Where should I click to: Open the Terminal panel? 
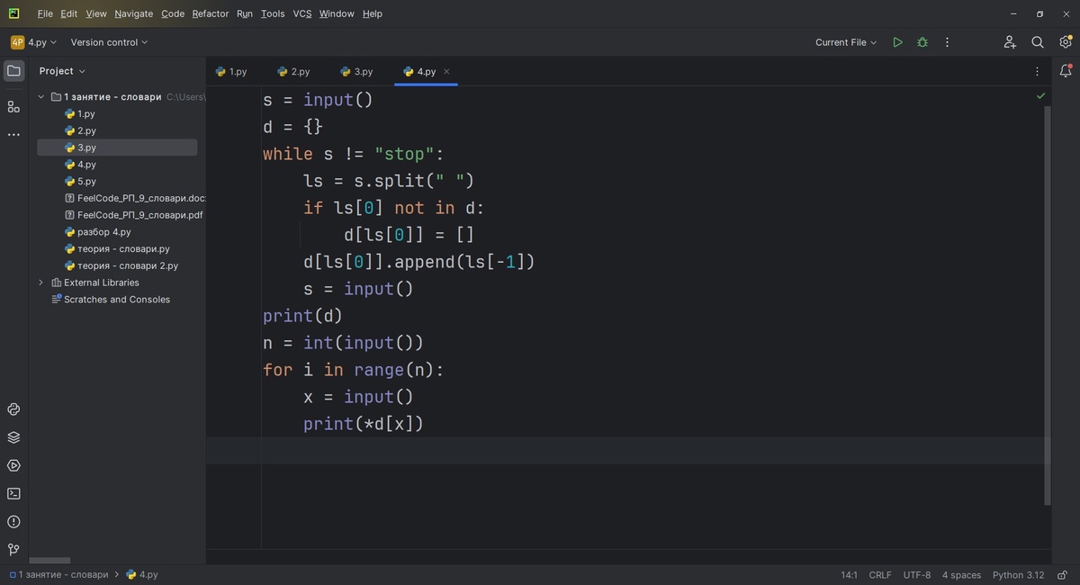point(13,493)
